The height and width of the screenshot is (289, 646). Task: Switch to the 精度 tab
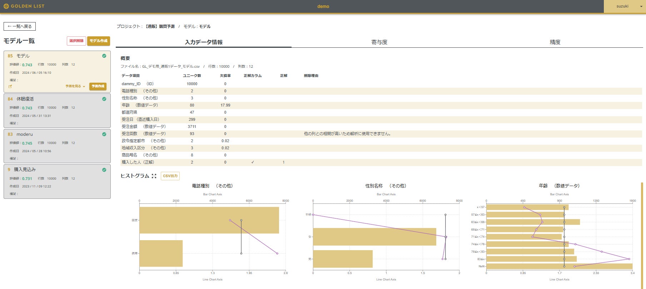click(x=555, y=42)
